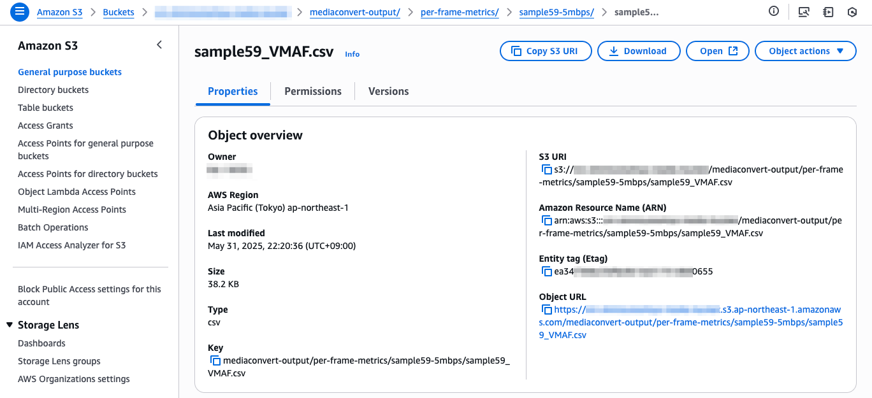Open AWS Organizations settings
The height and width of the screenshot is (398, 872).
click(74, 379)
